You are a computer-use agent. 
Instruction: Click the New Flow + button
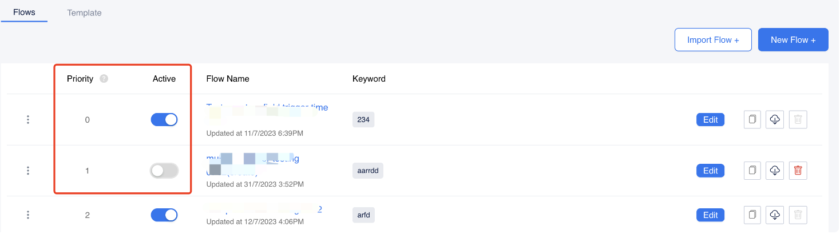793,40
